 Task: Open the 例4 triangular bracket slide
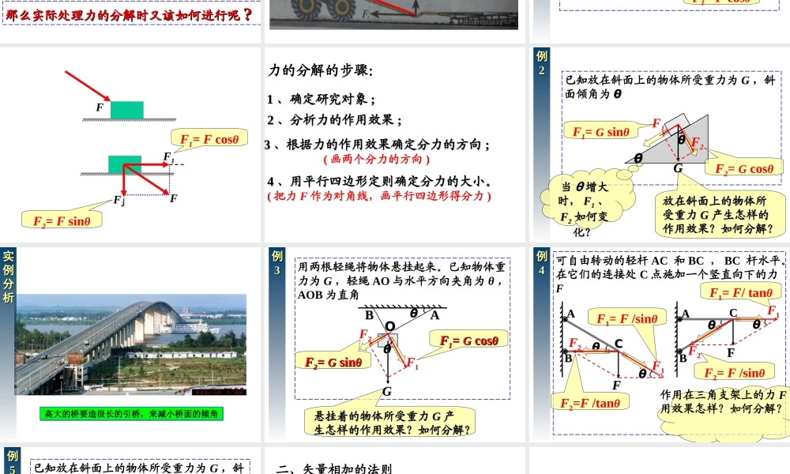point(660,344)
